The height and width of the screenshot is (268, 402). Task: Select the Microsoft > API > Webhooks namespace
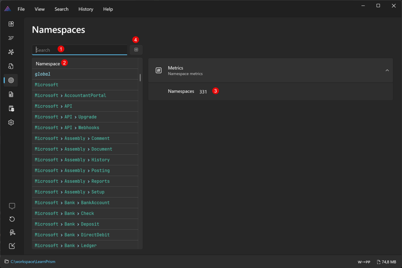(67, 128)
